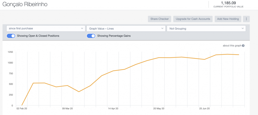Click the question mark help icon
The height and width of the screenshot is (115, 258).
(243, 46)
